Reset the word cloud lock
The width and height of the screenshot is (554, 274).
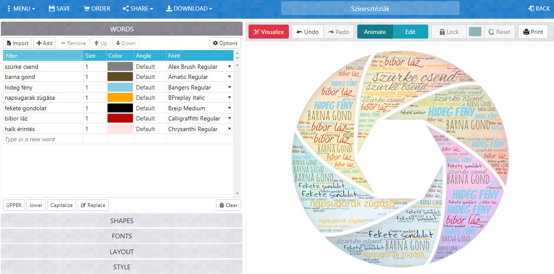(500, 32)
